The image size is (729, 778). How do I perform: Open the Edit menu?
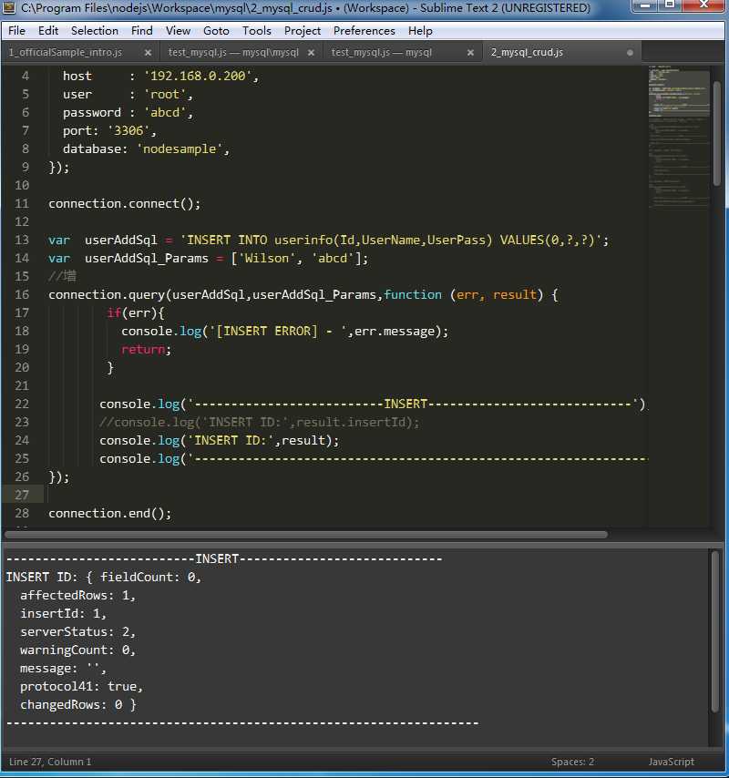point(48,31)
